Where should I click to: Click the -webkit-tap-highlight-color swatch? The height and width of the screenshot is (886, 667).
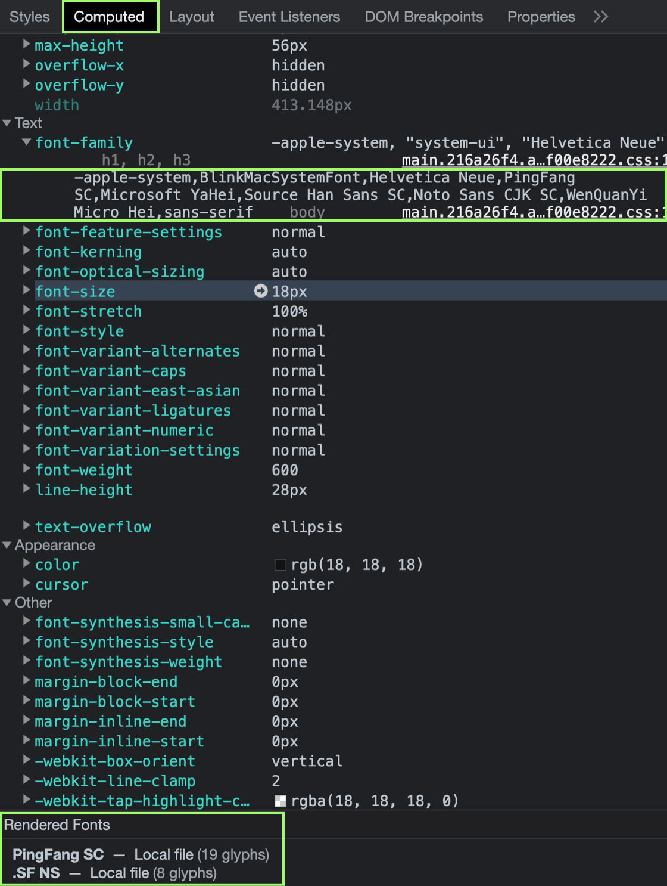(280, 801)
